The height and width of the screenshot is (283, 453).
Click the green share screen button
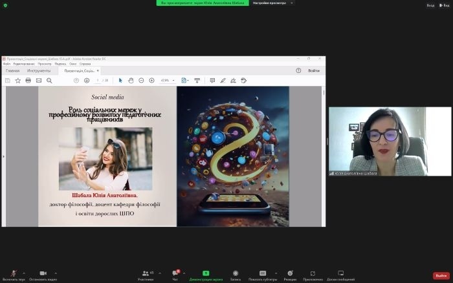[205, 274]
